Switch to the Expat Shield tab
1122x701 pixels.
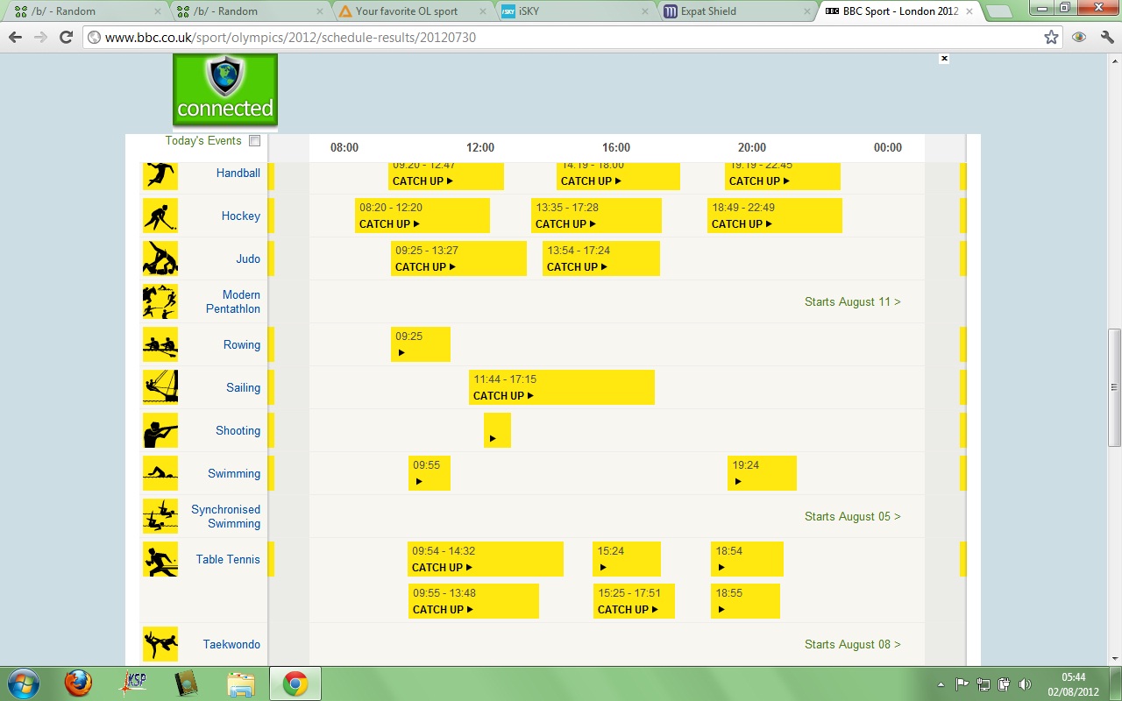[x=736, y=11]
